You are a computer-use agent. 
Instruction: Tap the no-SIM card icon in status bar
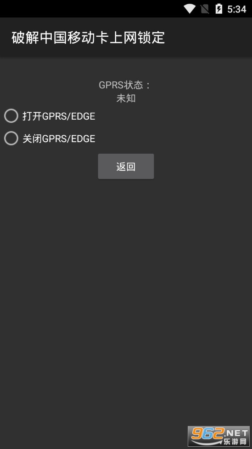tap(205, 9)
